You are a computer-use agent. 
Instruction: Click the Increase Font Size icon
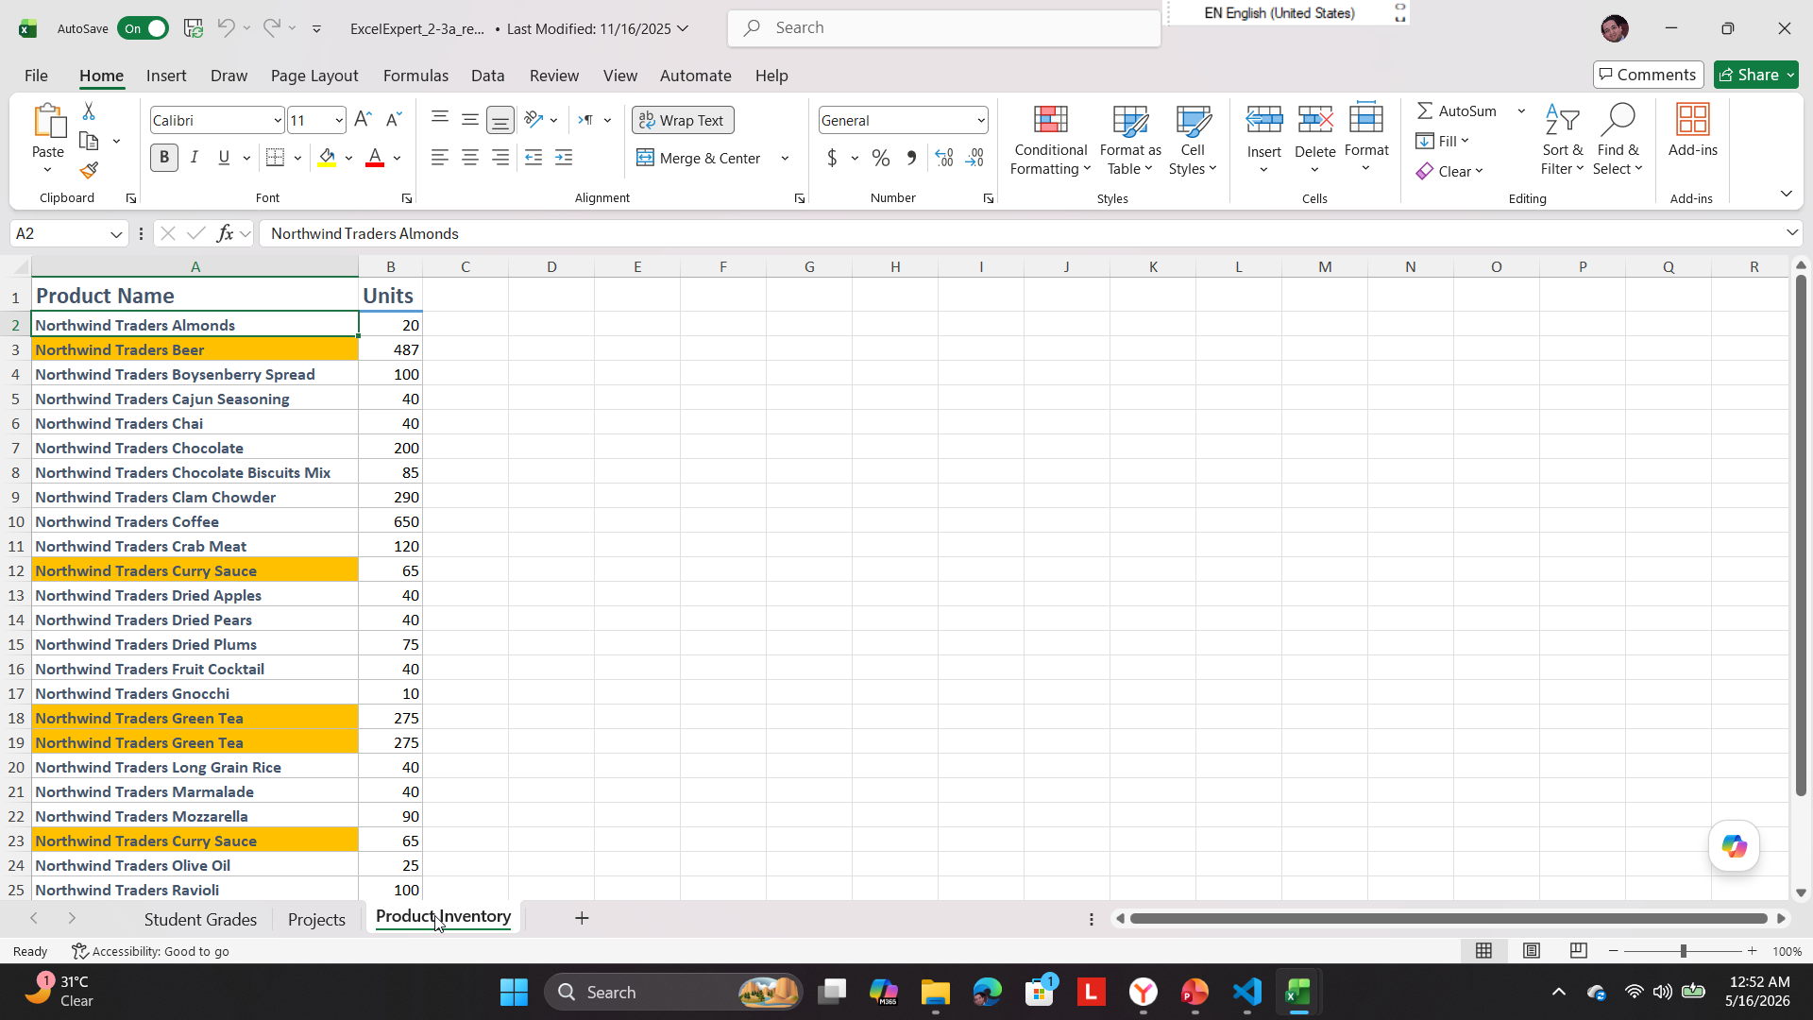pyautogui.click(x=363, y=120)
